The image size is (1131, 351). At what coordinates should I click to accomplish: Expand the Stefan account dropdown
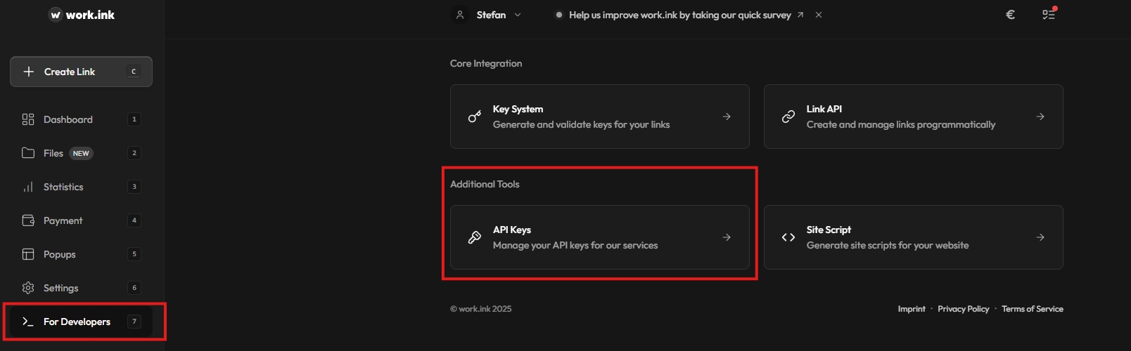coord(518,15)
